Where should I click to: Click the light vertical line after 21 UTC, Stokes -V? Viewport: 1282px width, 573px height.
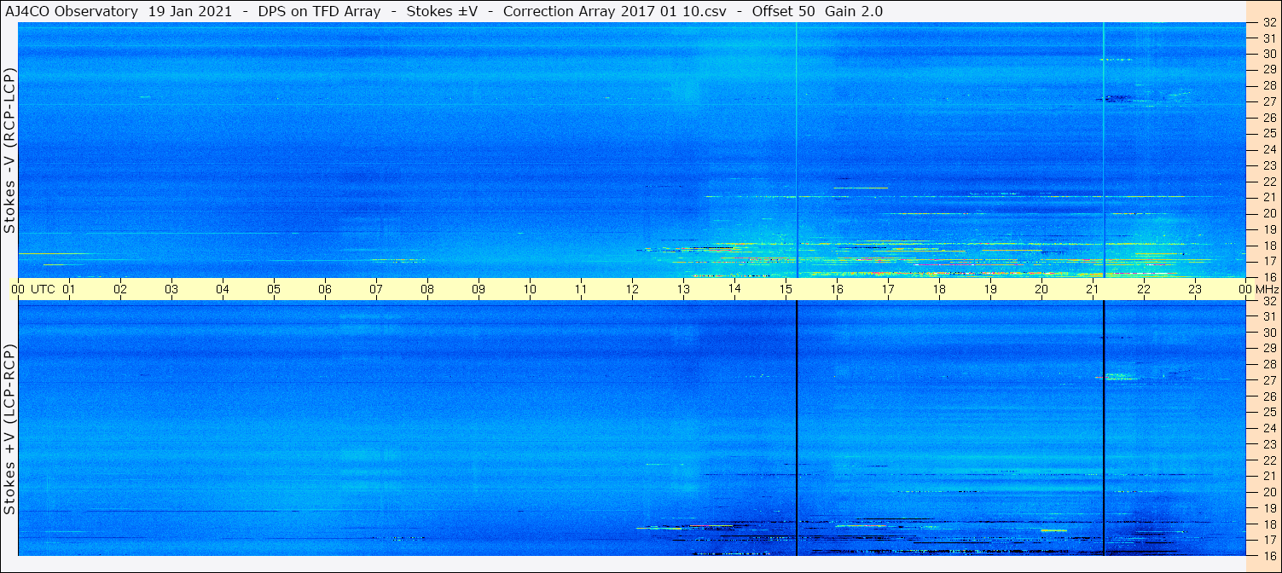coord(1104,150)
